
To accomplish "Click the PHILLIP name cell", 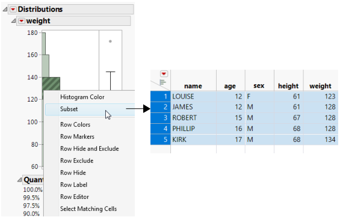I will pos(193,129).
